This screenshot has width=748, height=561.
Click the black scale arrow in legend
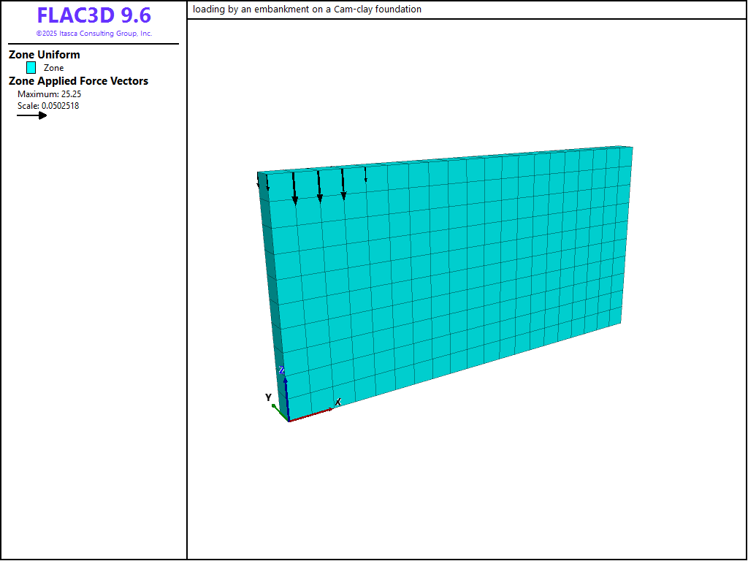coord(32,115)
